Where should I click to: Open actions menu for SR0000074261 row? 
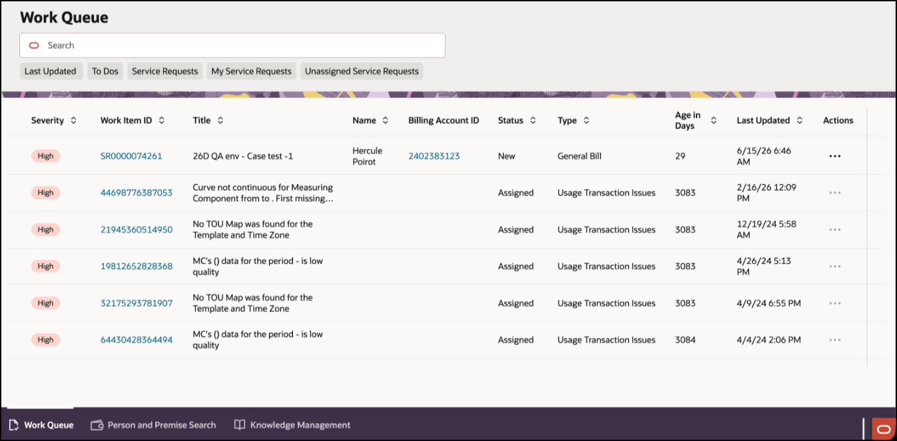[835, 156]
